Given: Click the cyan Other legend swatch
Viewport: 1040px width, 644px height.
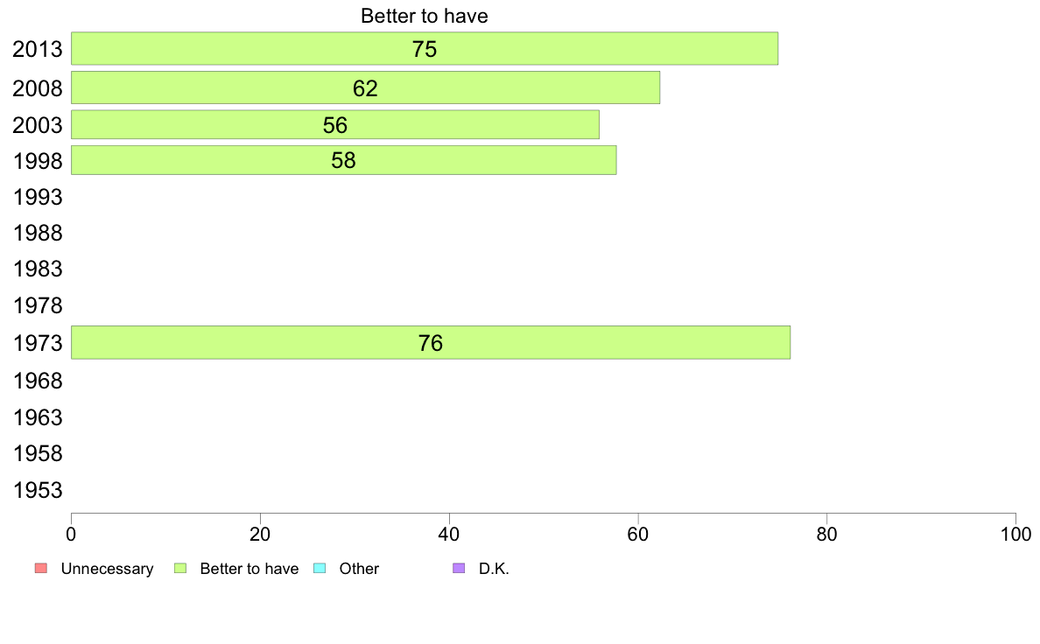Looking at the screenshot, I should [x=319, y=569].
